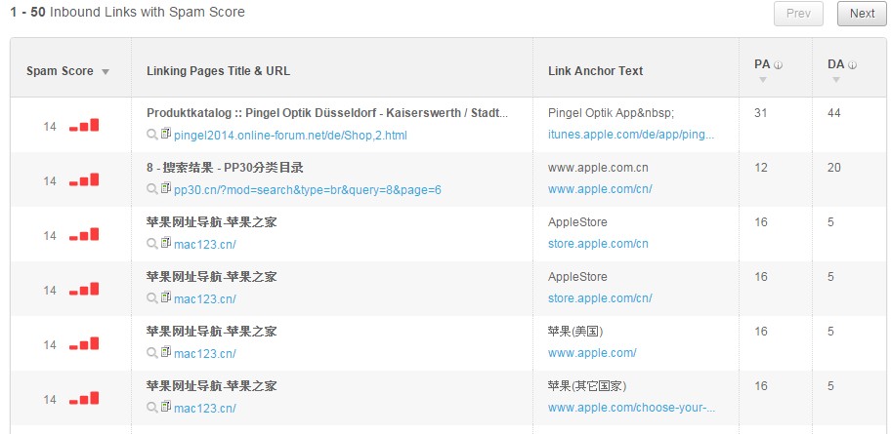
Task: Click the page icon beside the pp30.cn URL
Action: 166,188
